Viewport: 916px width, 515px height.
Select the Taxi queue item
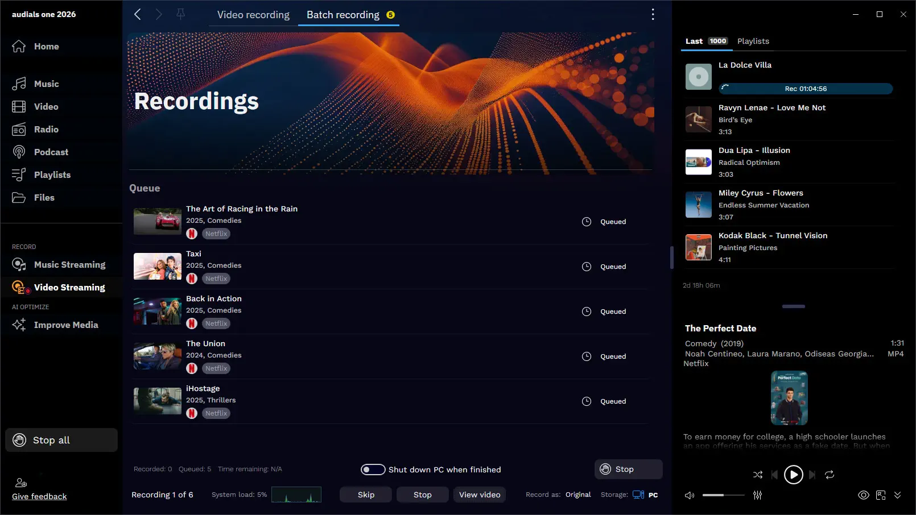(x=390, y=267)
